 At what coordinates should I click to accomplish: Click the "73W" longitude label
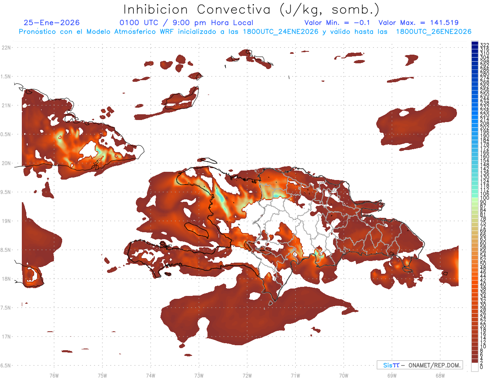[199, 375]
